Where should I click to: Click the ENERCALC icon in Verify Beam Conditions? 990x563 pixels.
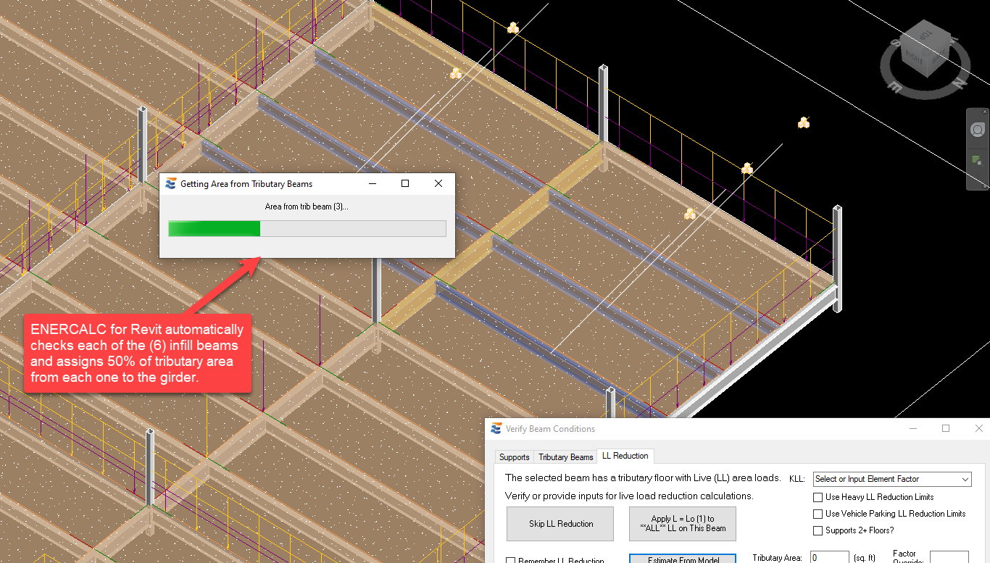click(x=496, y=428)
